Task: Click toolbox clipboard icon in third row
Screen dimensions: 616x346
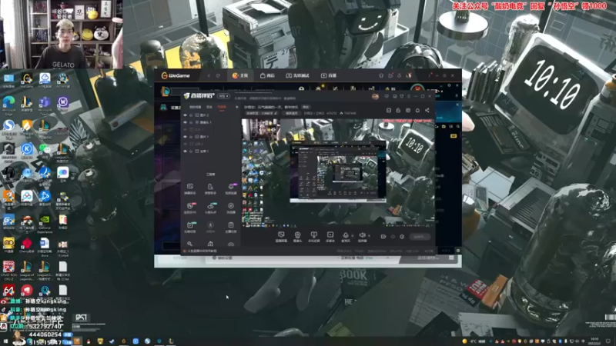Action: coord(231,227)
